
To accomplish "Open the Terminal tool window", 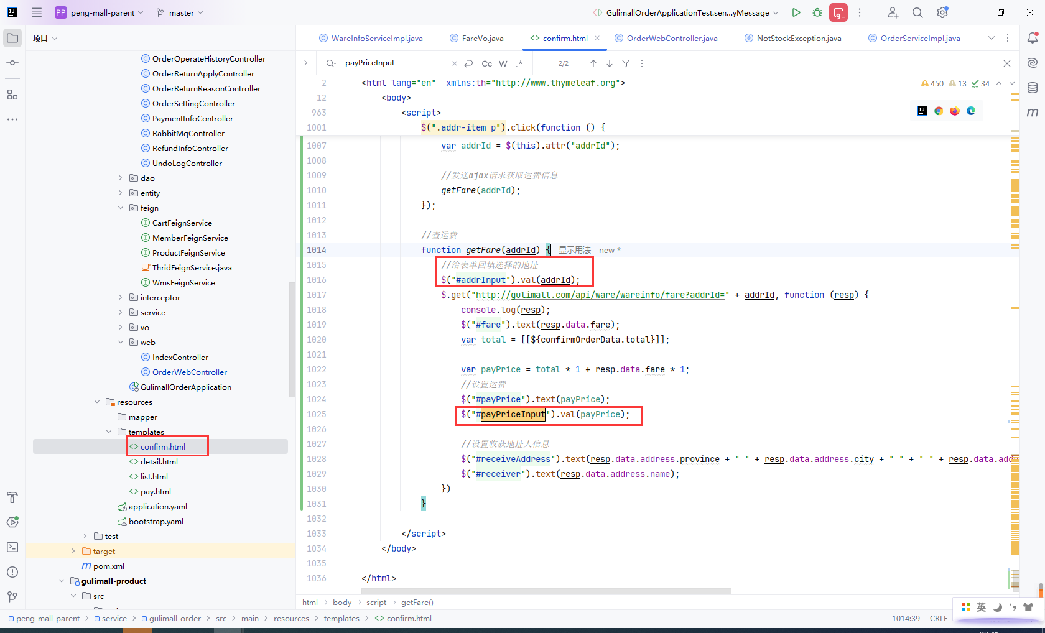I will (x=12, y=547).
